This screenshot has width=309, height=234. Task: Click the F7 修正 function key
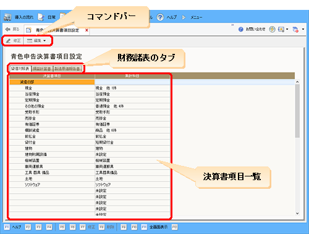(88, 227)
